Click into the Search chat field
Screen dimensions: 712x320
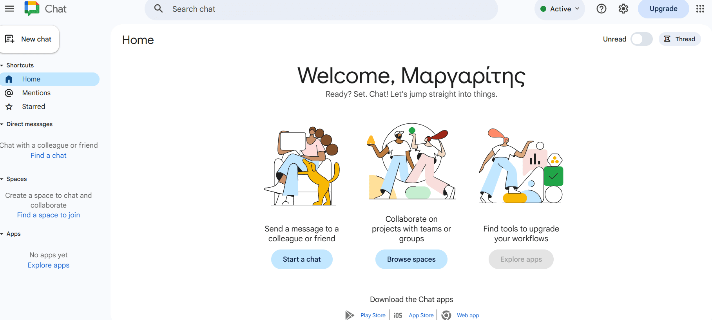click(x=321, y=9)
